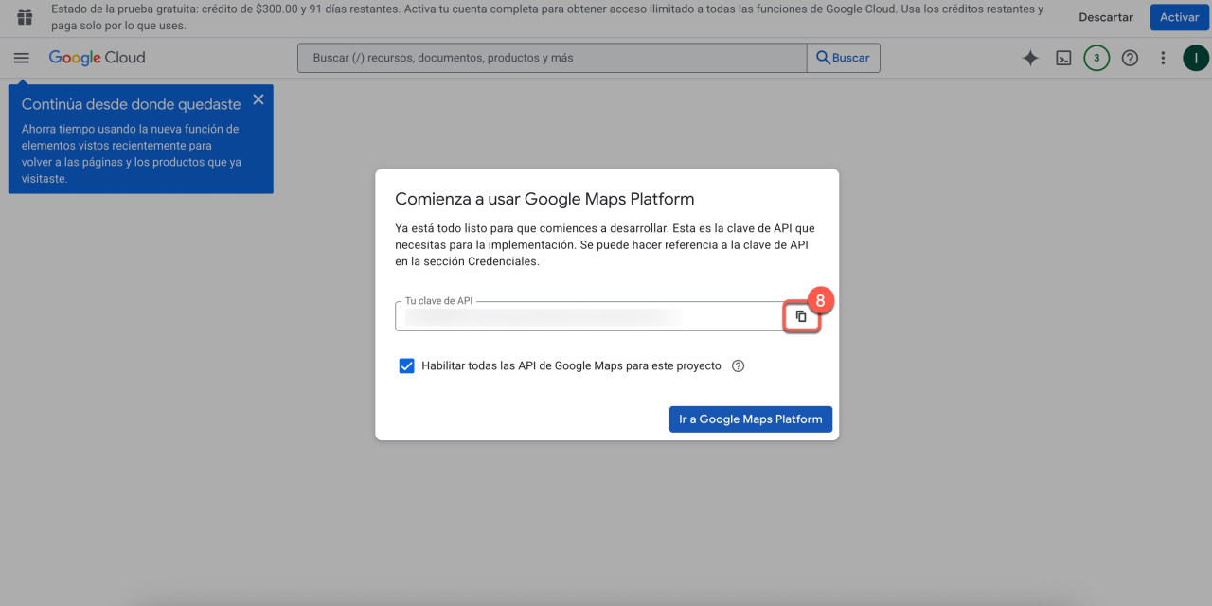Open the account avatar menu

(1196, 58)
